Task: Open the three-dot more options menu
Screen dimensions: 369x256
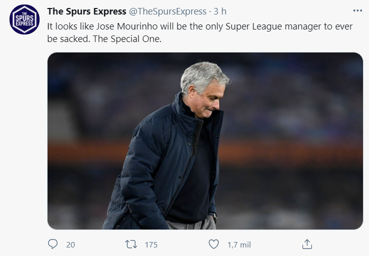Action: pyautogui.click(x=357, y=10)
